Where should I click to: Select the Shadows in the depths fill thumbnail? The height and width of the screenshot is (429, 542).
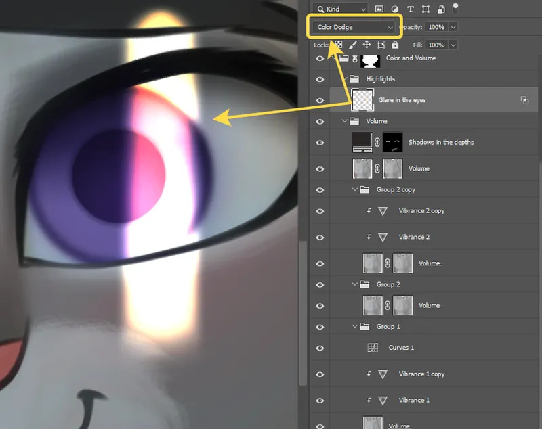(x=362, y=142)
